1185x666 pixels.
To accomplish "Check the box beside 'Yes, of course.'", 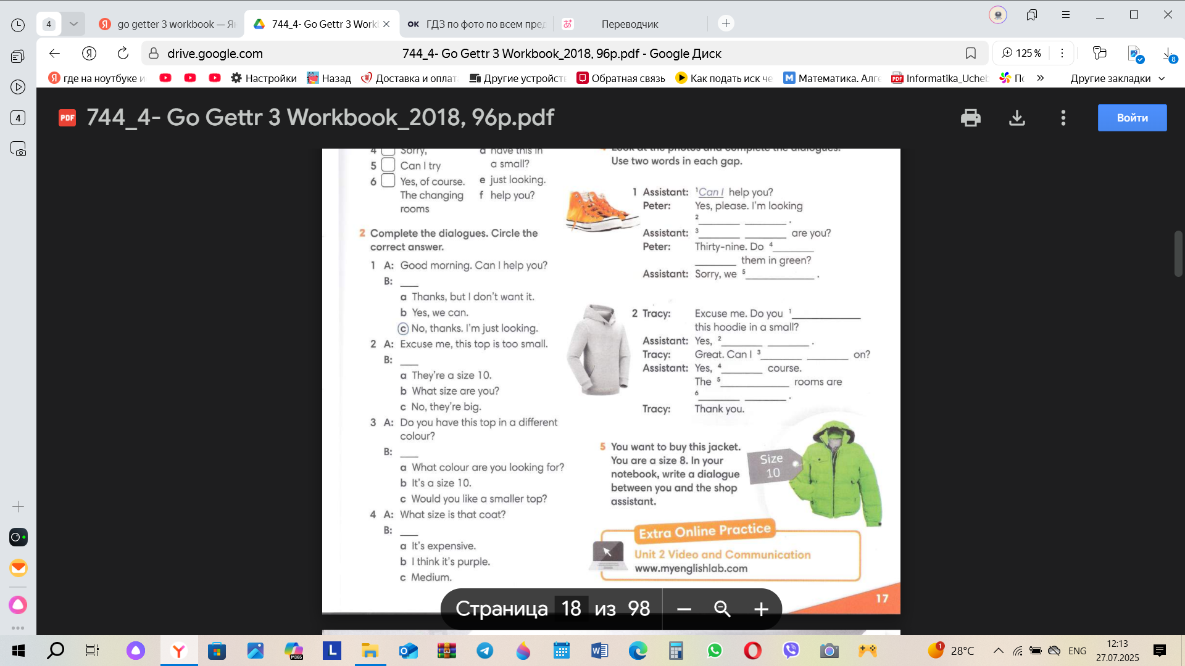I will [388, 181].
